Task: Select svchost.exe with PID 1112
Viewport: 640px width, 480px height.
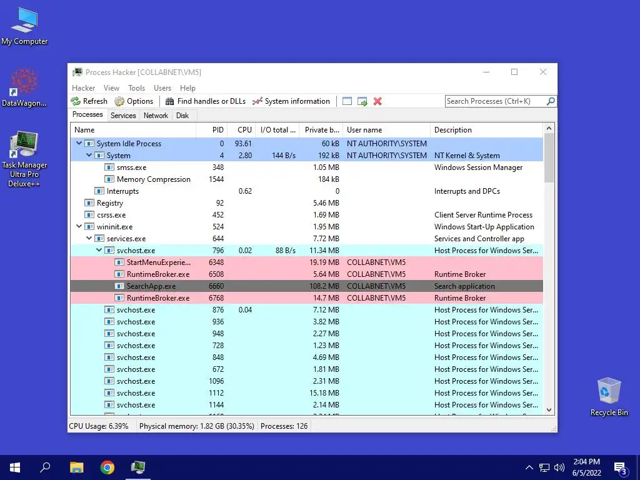Action: 306,392
